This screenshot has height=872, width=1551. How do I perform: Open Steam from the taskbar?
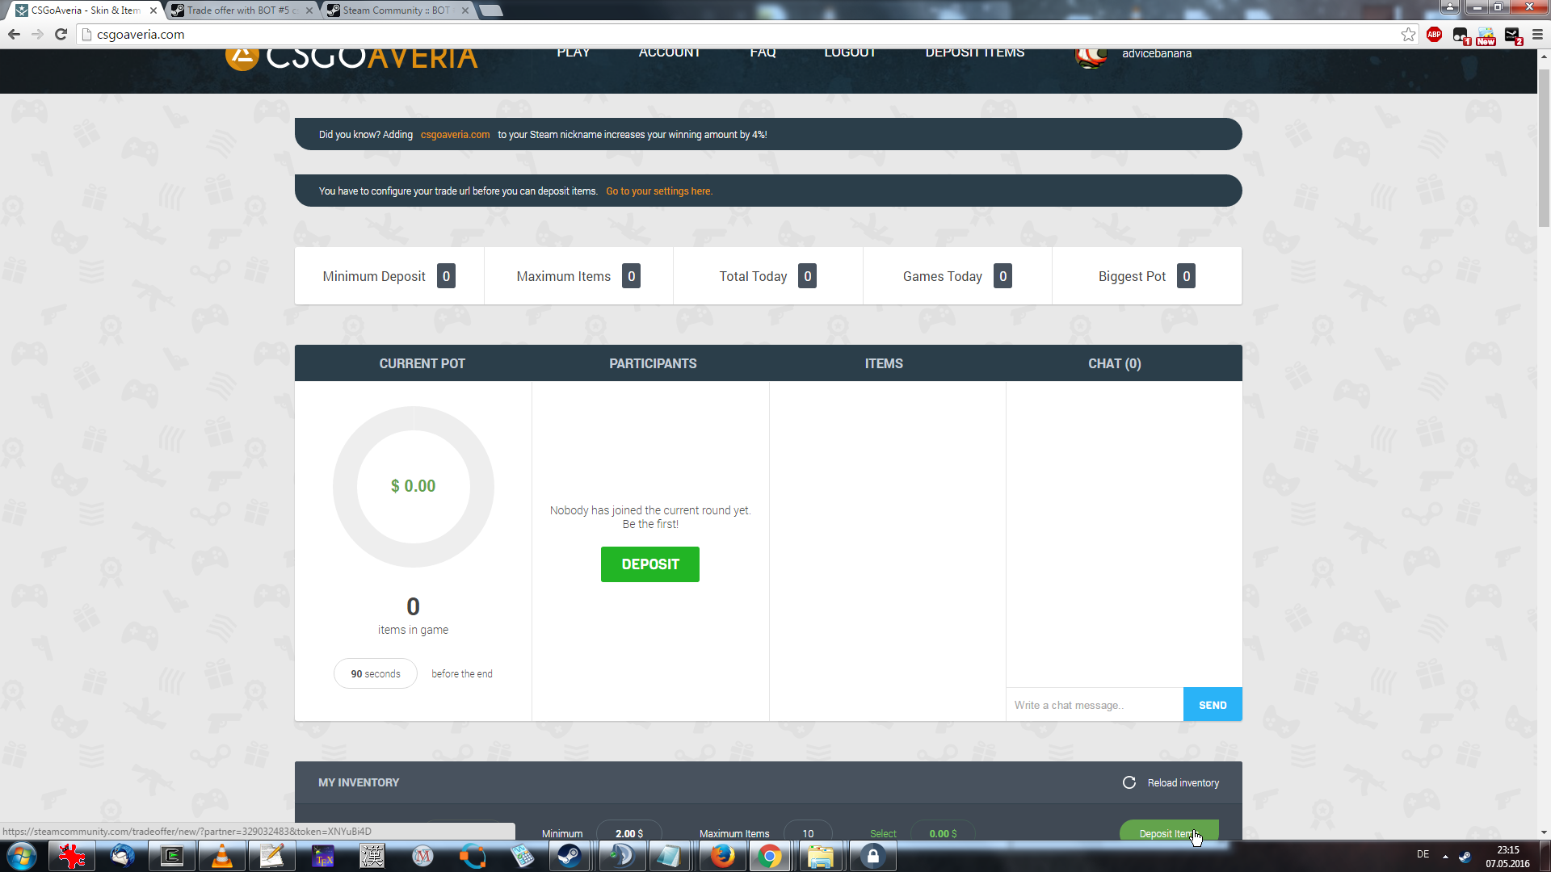[x=570, y=856]
